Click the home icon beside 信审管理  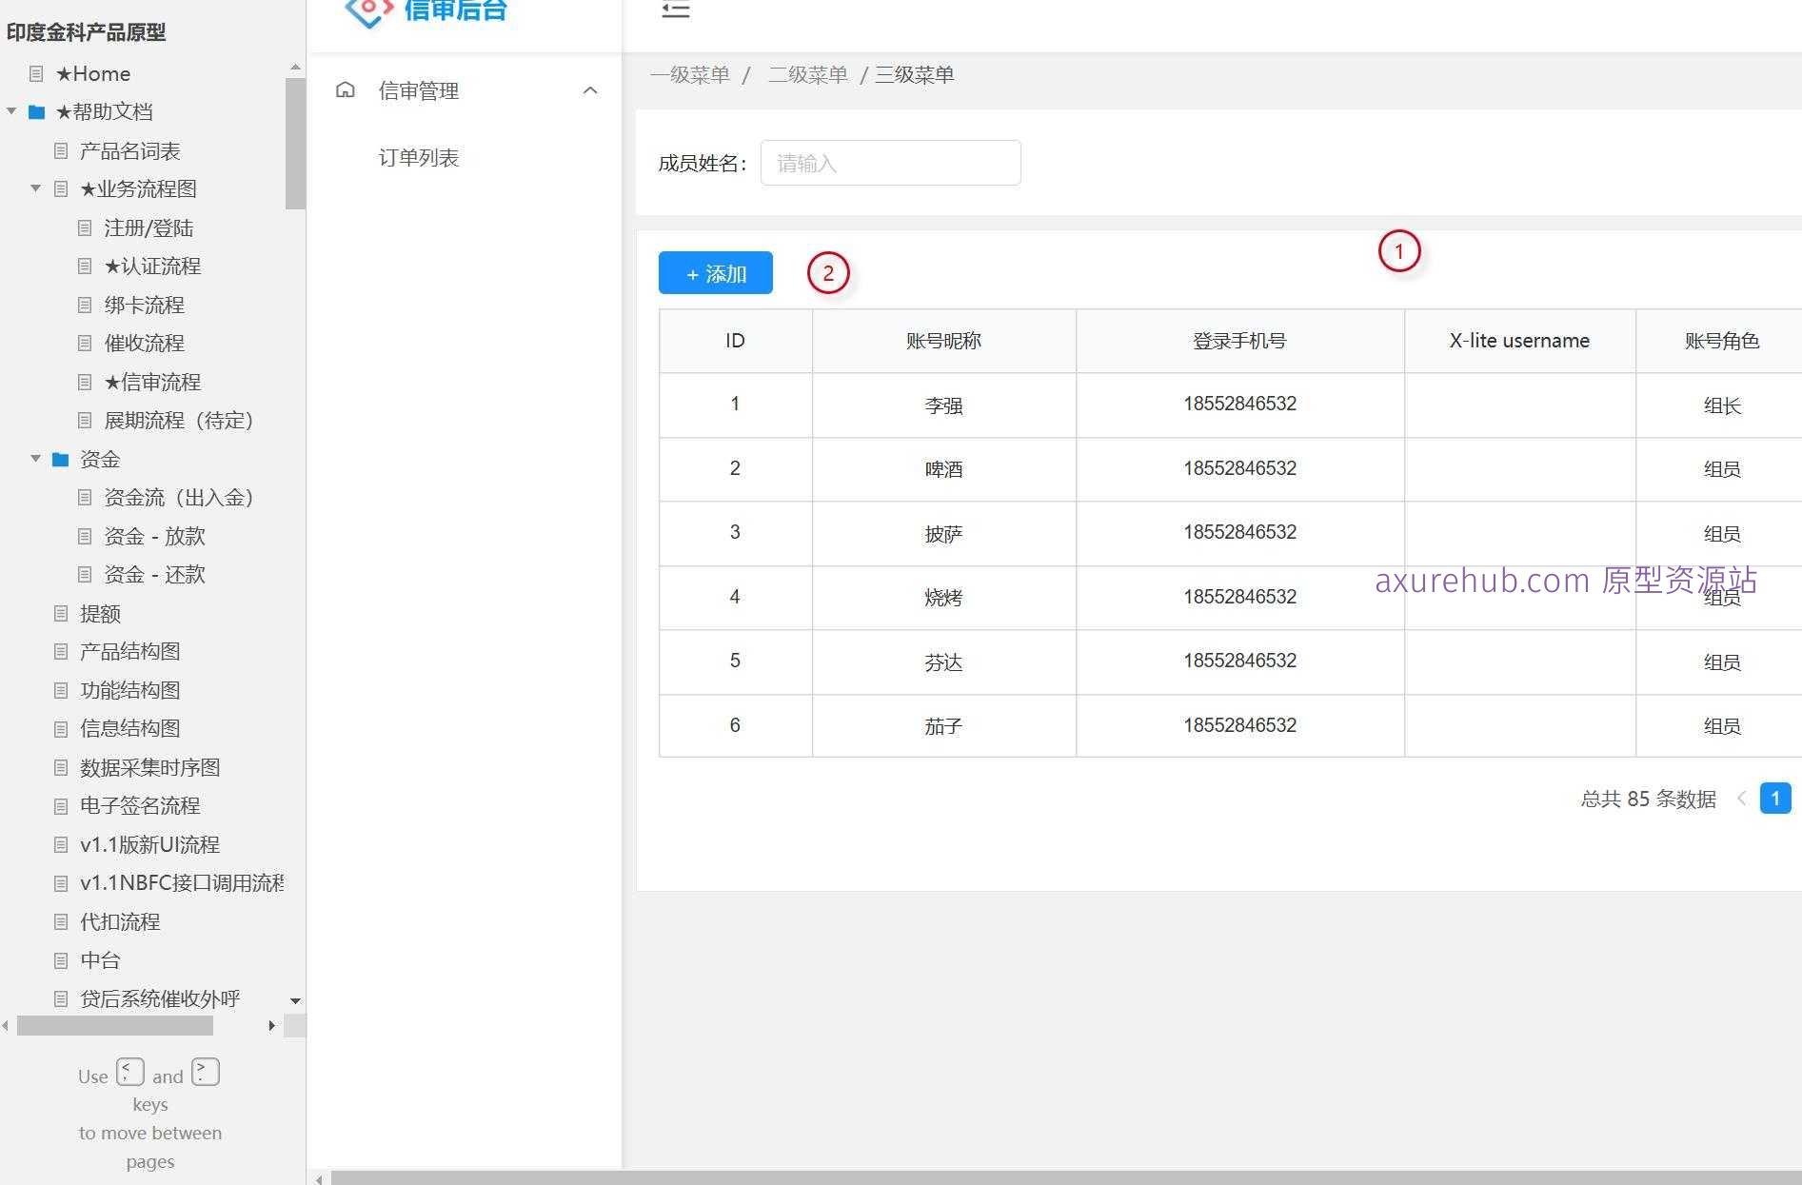point(345,89)
